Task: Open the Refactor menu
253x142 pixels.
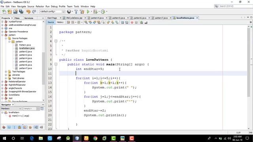Action: click(x=40, y=6)
